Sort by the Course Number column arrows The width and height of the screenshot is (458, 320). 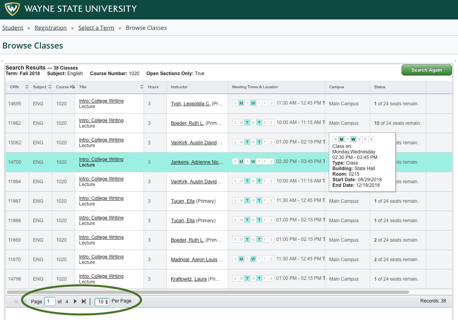click(x=73, y=87)
